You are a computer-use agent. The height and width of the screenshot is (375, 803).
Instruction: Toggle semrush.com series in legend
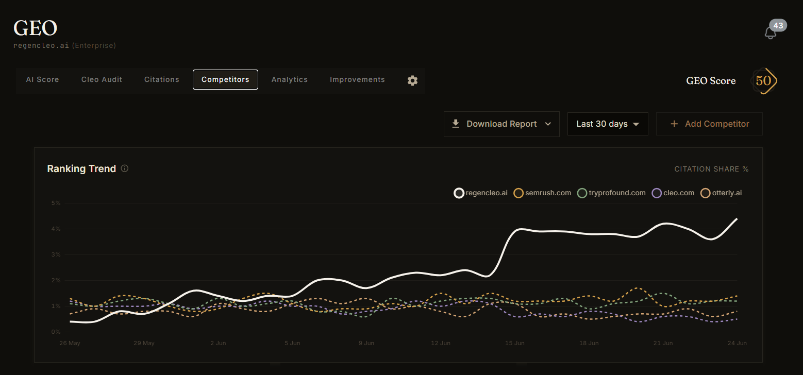point(543,193)
